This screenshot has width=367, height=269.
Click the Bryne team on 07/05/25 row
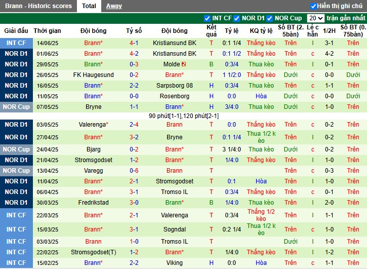(x=93, y=107)
